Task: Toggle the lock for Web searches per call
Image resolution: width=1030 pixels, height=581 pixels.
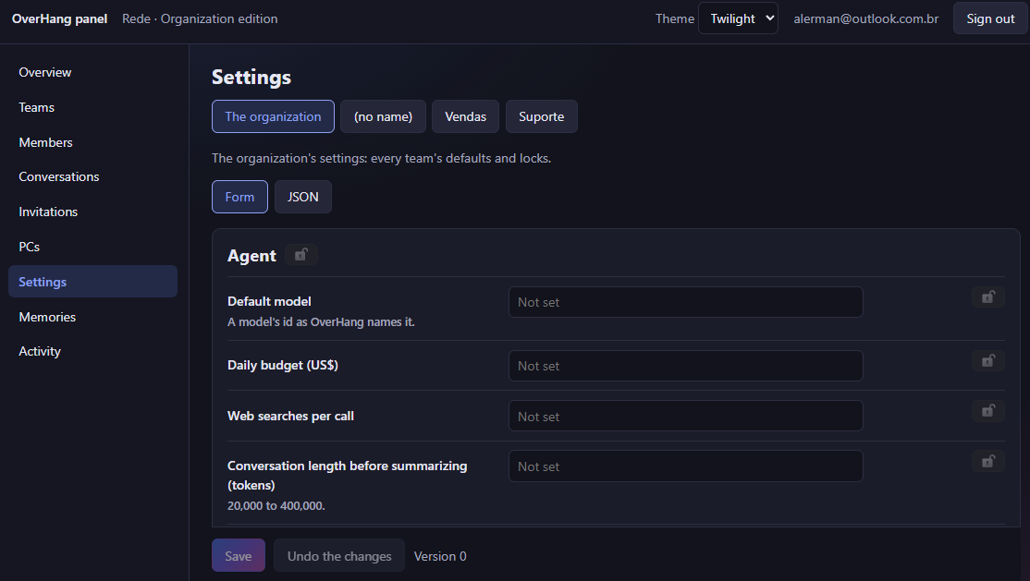Action: pyautogui.click(x=988, y=411)
